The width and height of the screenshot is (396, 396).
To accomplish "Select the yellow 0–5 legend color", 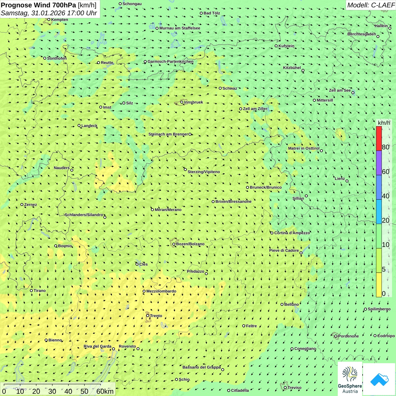I will point(379,285).
